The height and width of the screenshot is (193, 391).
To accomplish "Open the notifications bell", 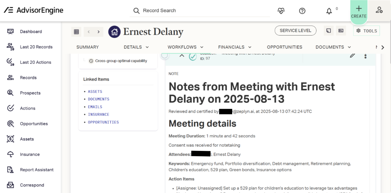I will (329, 11).
